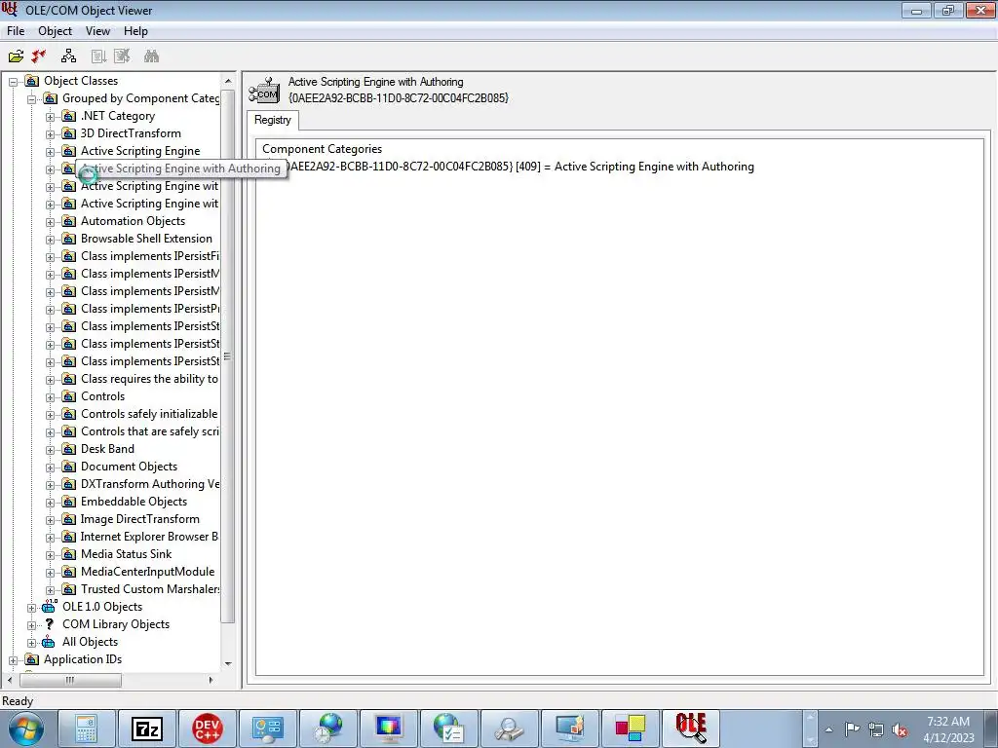This screenshot has height=748, width=998.
Task: Click the red puzzle-pieces TypeLib toolbar icon
Action: click(x=39, y=56)
